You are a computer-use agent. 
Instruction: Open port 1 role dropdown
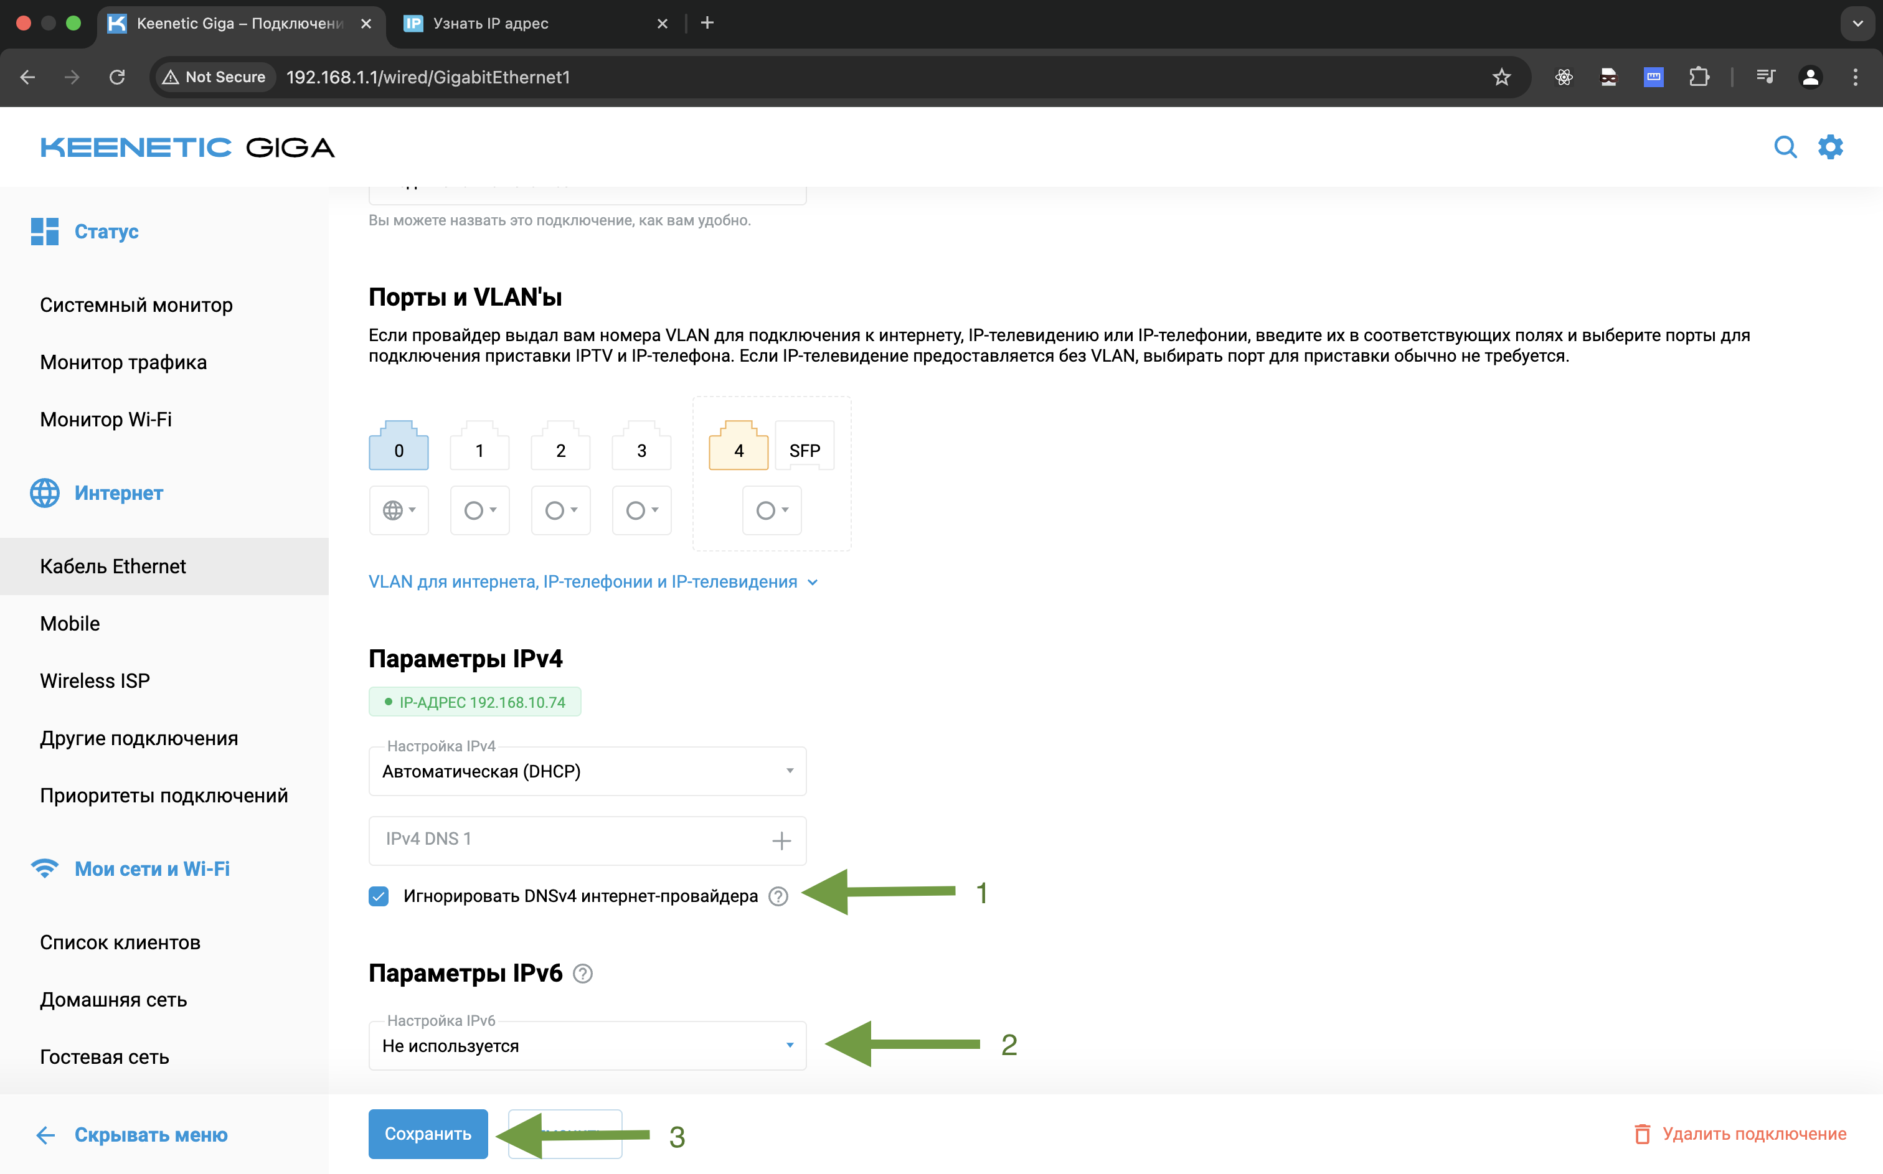tap(480, 510)
